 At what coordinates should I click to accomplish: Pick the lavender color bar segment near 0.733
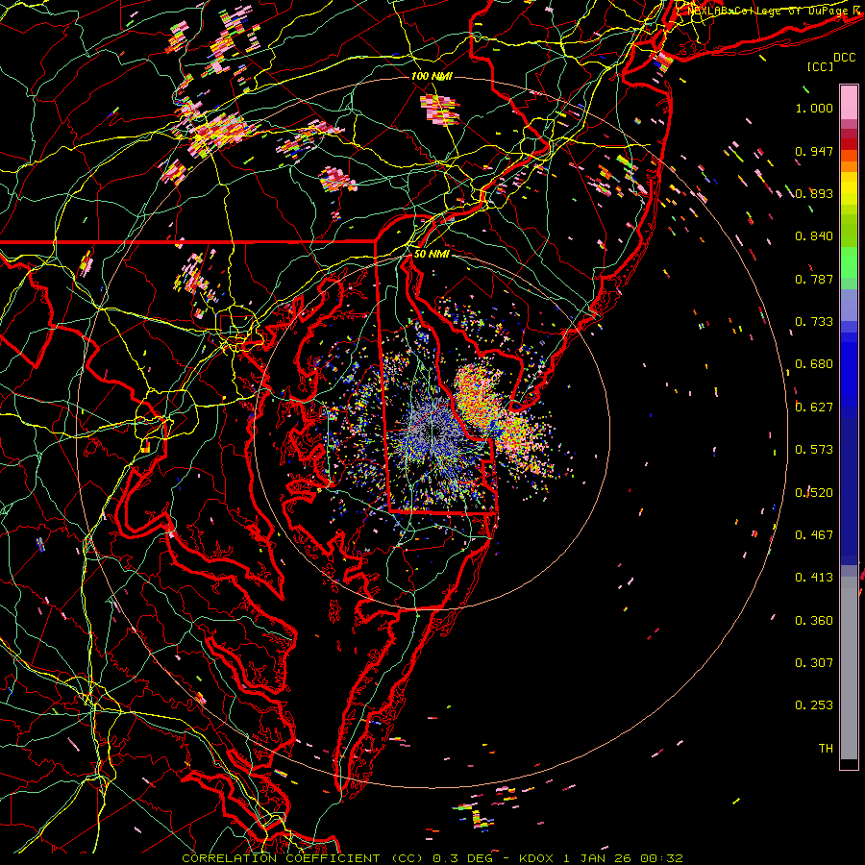pos(849,305)
